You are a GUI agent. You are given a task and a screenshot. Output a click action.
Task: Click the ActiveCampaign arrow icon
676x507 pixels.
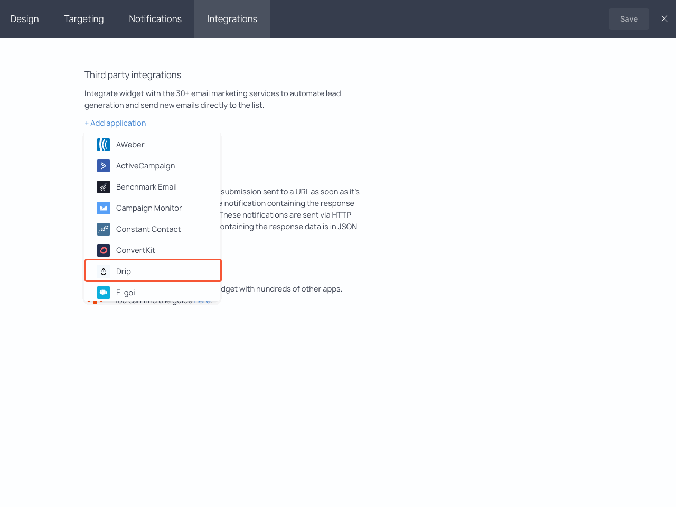pos(104,166)
